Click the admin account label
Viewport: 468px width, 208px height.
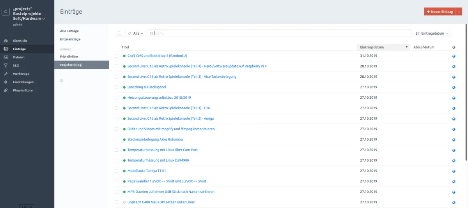(18, 24)
